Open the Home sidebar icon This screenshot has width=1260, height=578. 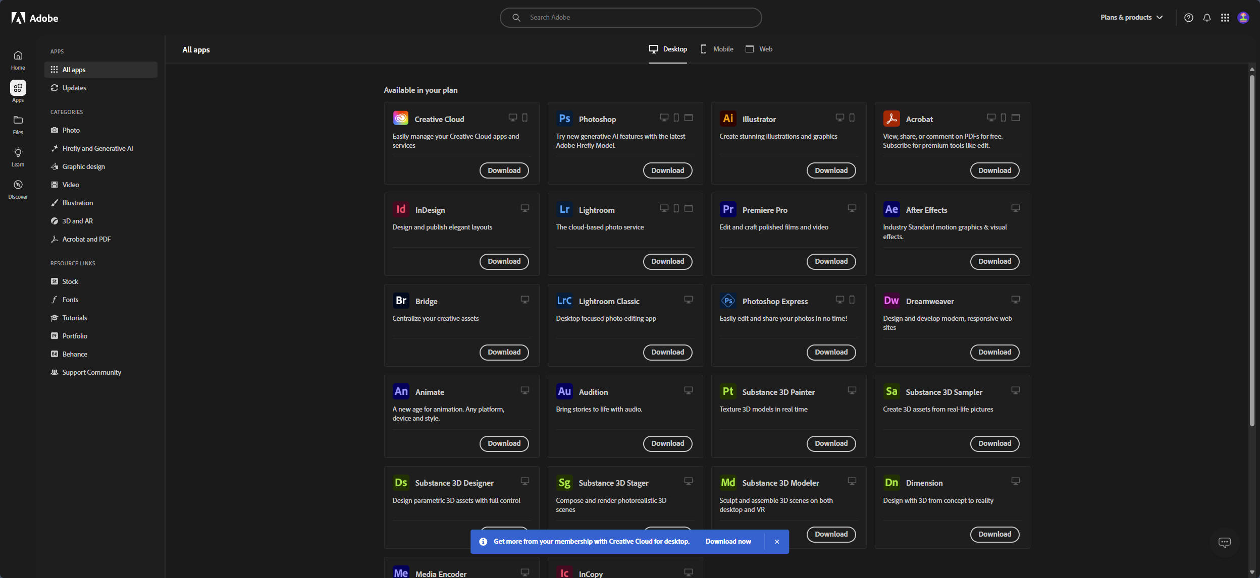click(18, 55)
